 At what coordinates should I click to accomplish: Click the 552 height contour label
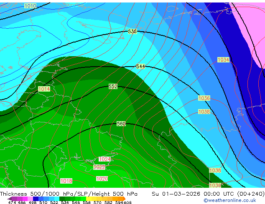coord(113,86)
